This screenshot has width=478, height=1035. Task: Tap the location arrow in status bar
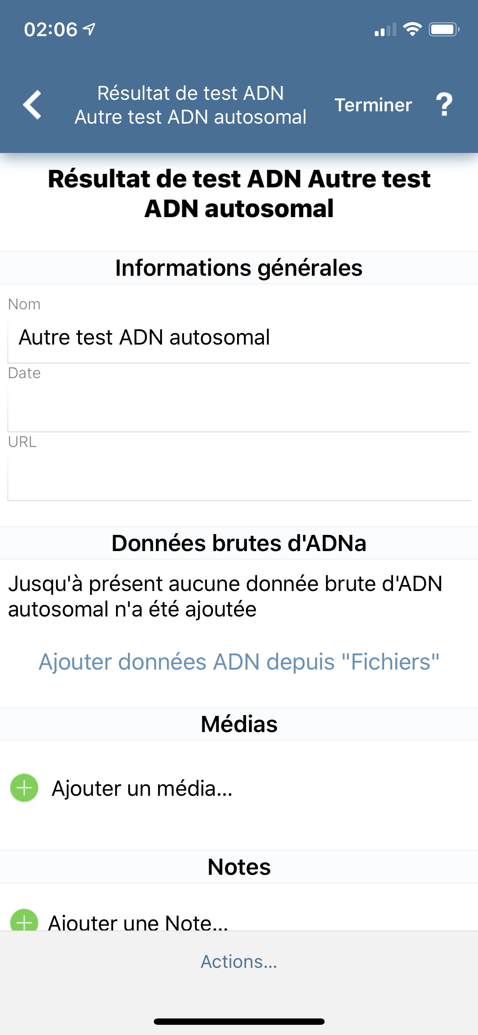tap(89, 29)
